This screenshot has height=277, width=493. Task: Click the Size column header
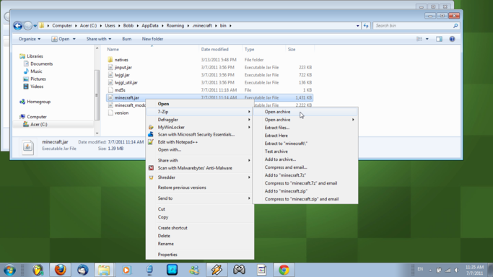(x=300, y=49)
